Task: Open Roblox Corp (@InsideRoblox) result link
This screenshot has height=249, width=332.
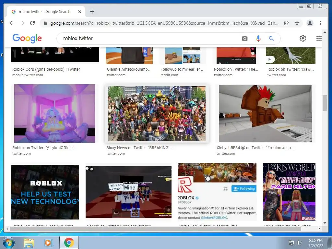Action: 46,69
